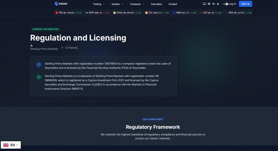278x151 pixels.
Task: Click the Sterling logo in header
Action: (61, 4)
